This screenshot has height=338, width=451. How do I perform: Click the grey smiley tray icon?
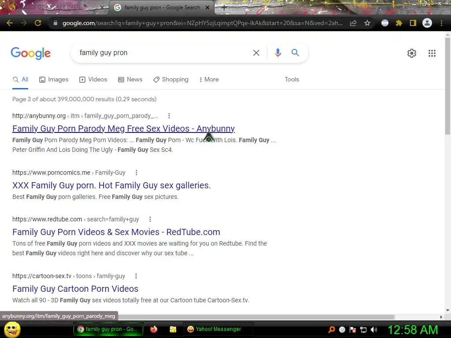pyautogui.click(x=342, y=330)
